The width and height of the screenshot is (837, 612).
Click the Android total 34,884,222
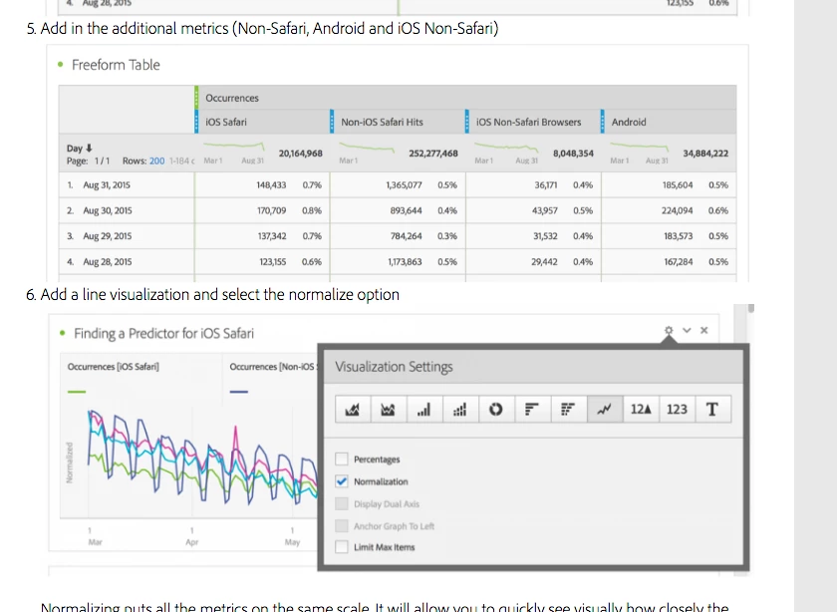pos(705,153)
